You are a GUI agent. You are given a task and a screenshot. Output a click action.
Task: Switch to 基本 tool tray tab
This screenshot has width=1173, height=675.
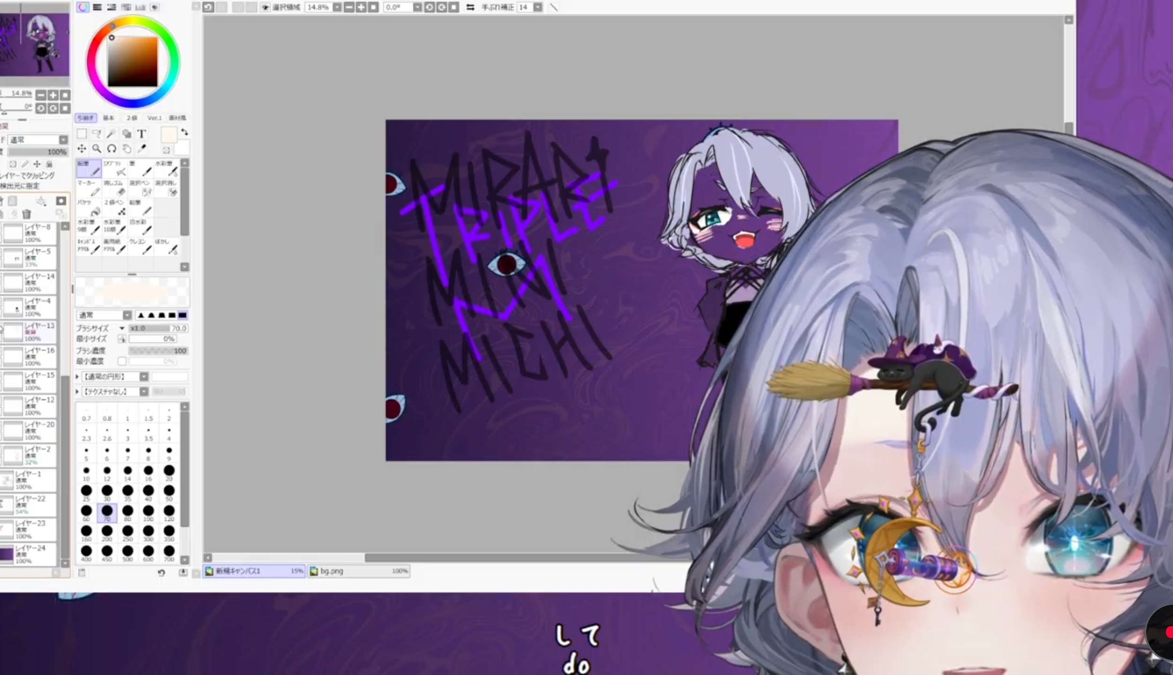coord(109,118)
